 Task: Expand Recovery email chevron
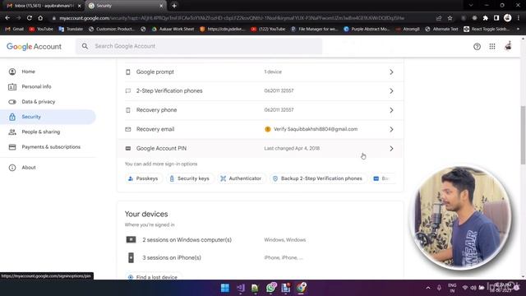[x=391, y=129]
